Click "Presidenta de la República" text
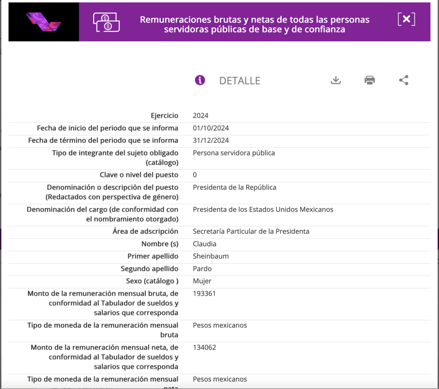 (x=235, y=187)
